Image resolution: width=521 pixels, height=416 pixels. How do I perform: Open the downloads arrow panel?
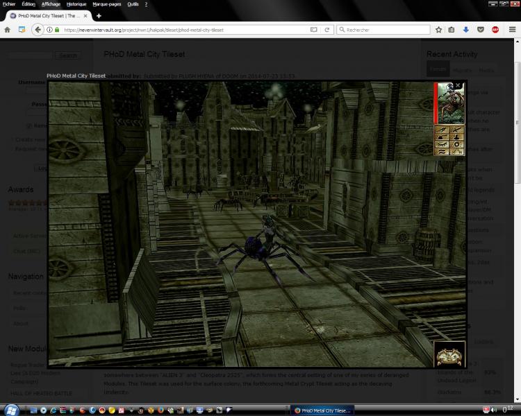coord(466,30)
